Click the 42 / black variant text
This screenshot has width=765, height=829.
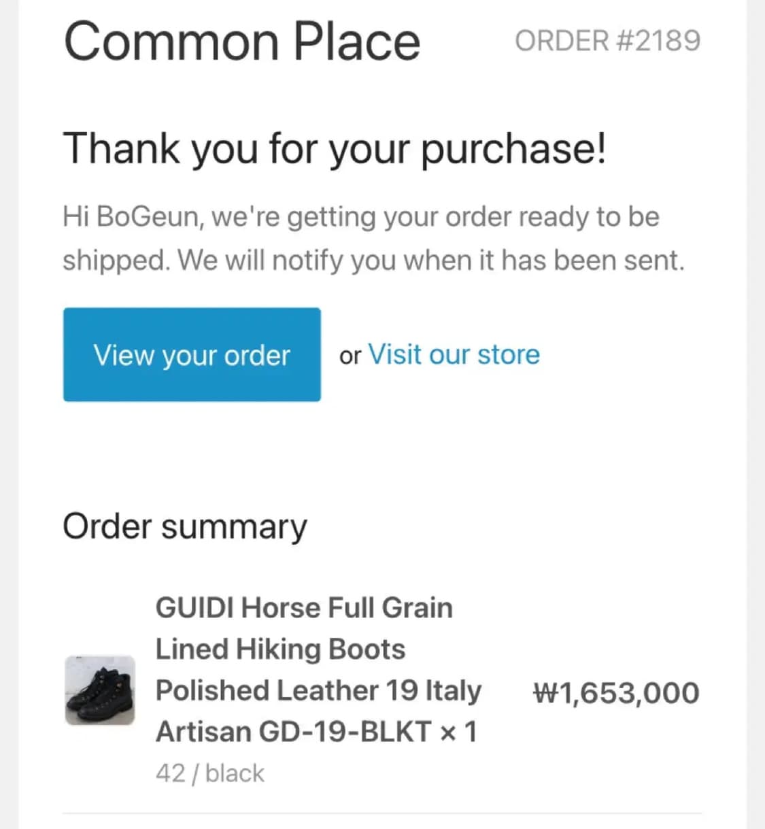click(209, 773)
